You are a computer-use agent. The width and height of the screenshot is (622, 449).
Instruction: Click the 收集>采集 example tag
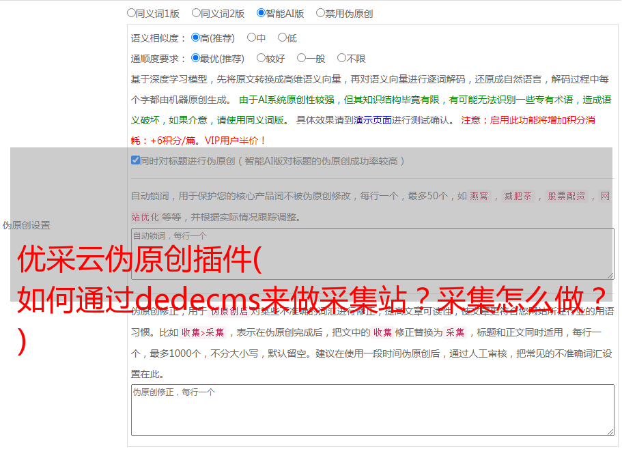click(203, 332)
